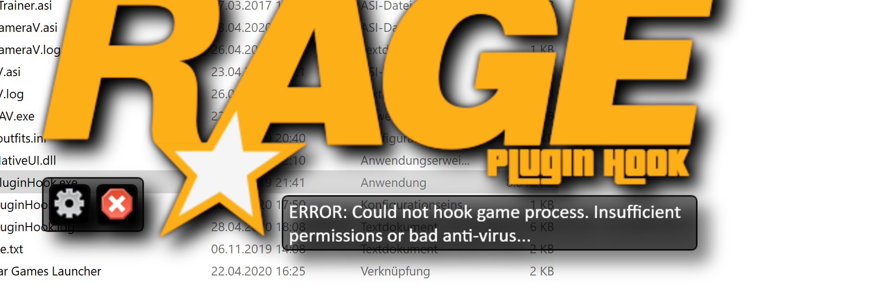Viewport: 894px width, 287px height.
Task: Select the file ending in e.txt
Action: click(x=12, y=249)
